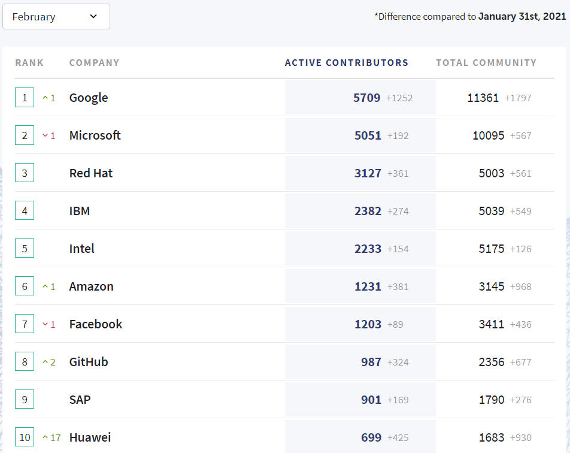Click the red down arrow beside Facebook
Viewport: 570px width, 453px height.
pos(45,324)
